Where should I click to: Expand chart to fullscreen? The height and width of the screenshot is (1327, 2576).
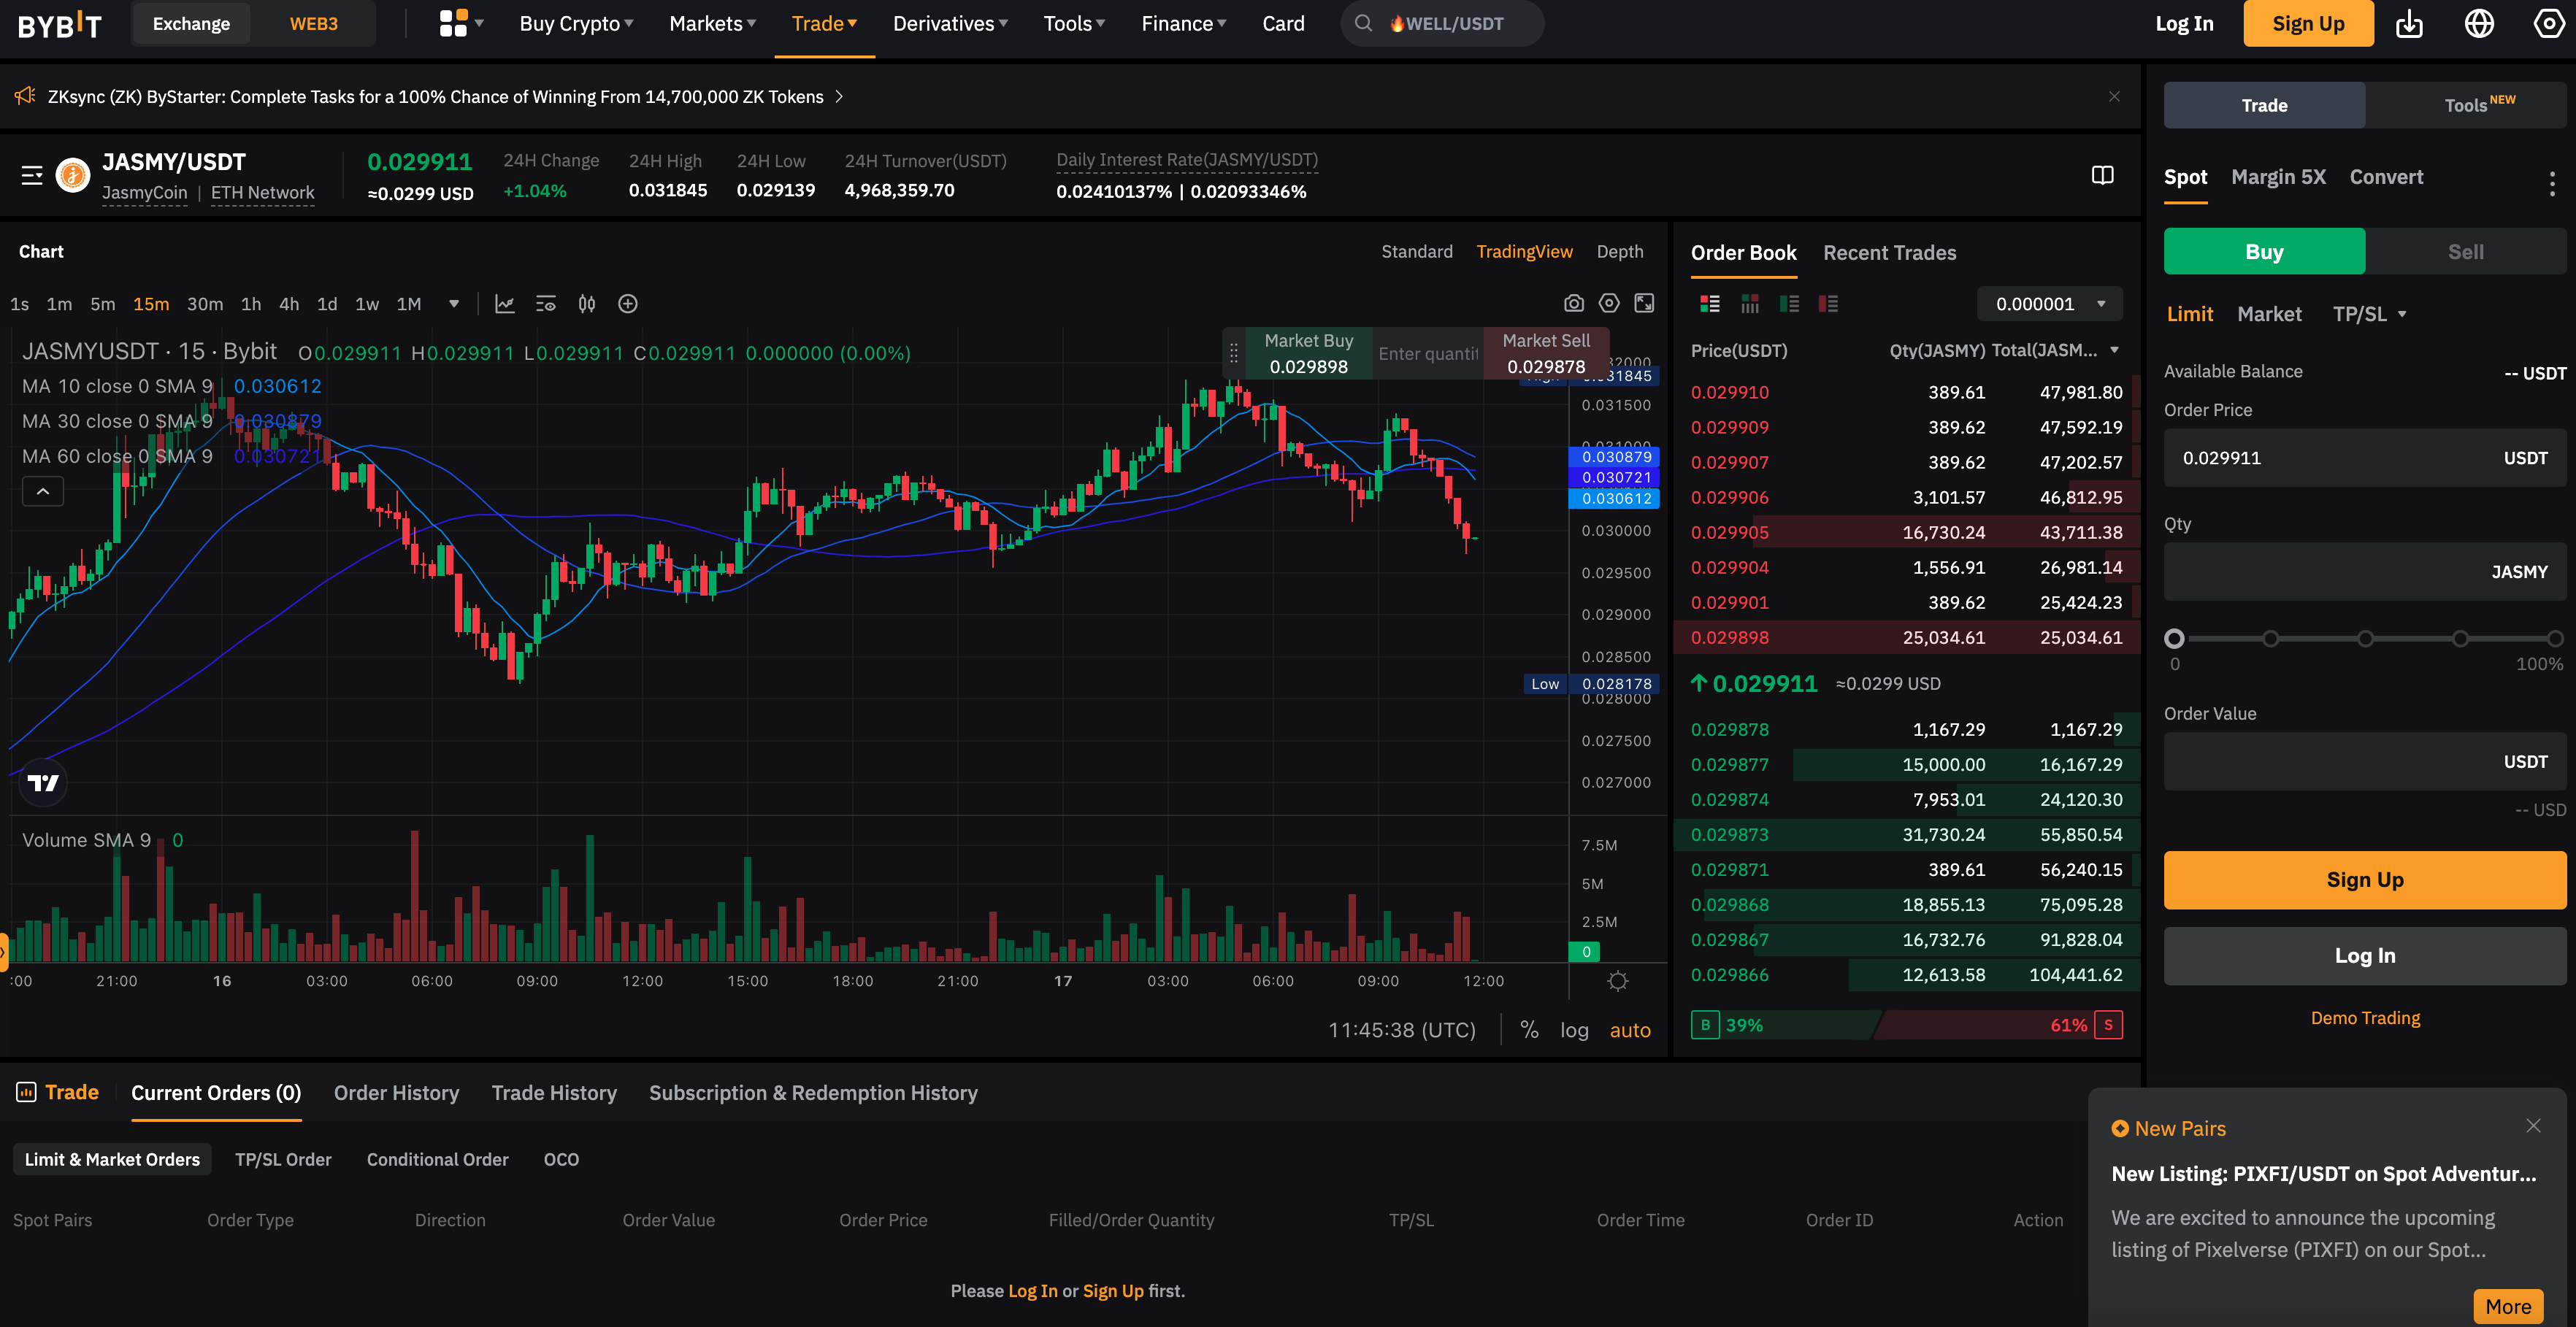click(1644, 303)
